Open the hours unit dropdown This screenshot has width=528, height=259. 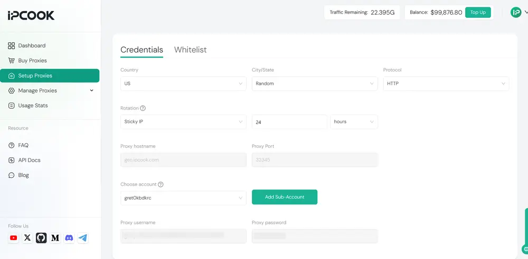pyautogui.click(x=354, y=122)
